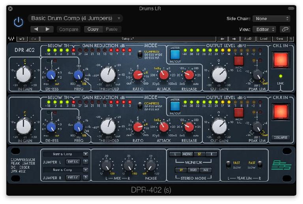Select DUO stereo mode
This screenshot has height=204, width=303.
(193, 170)
